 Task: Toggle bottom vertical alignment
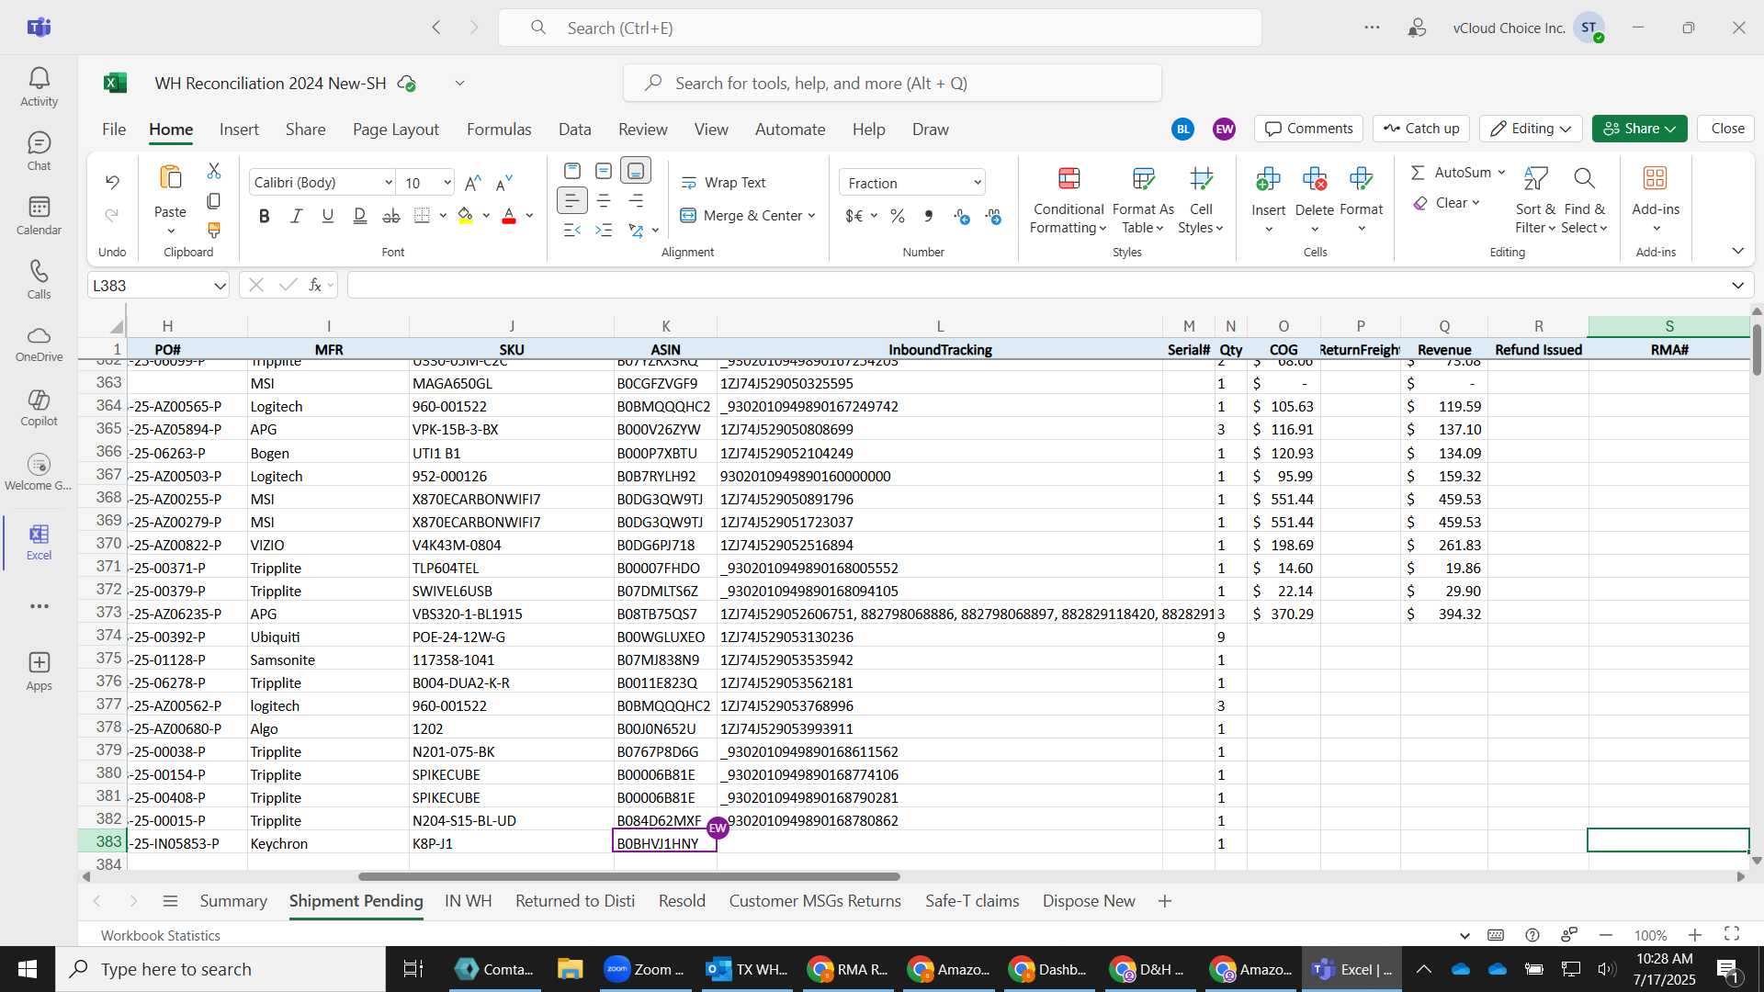(x=636, y=171)
